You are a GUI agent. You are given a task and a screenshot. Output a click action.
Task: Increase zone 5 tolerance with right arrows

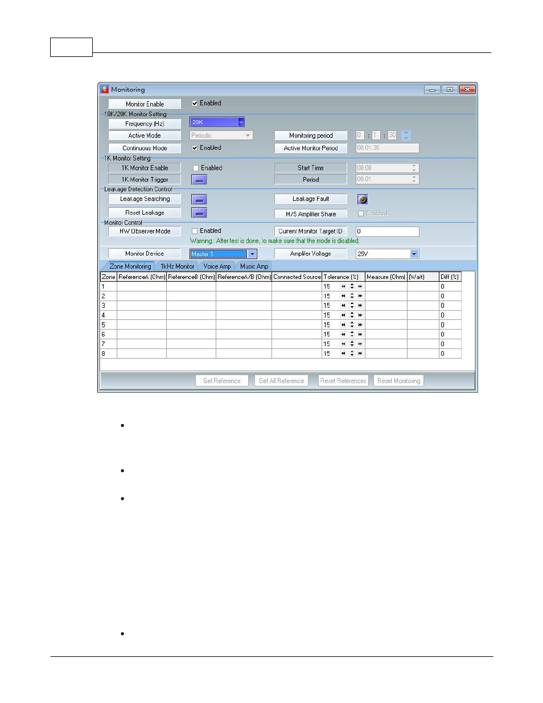pos(360,325)
